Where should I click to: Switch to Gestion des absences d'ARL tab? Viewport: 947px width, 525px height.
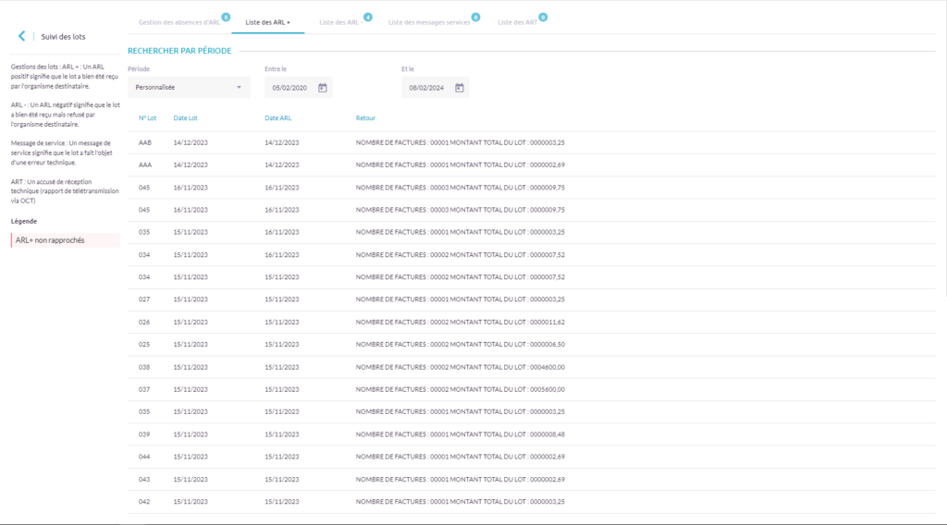(178, 21)
